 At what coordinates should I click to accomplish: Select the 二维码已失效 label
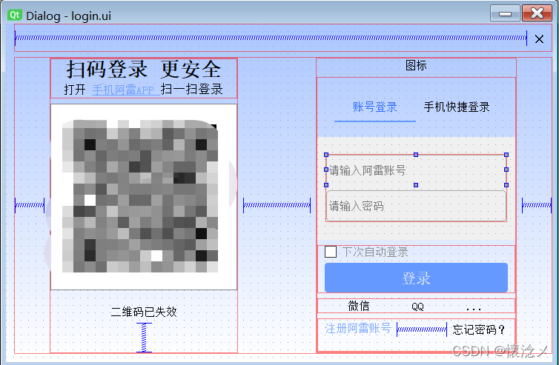144,312
